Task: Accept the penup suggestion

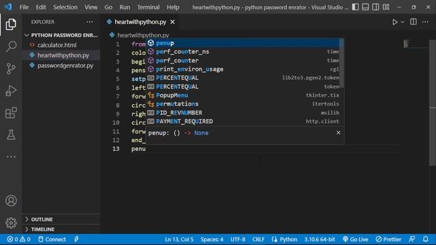Action: [243, 43]
